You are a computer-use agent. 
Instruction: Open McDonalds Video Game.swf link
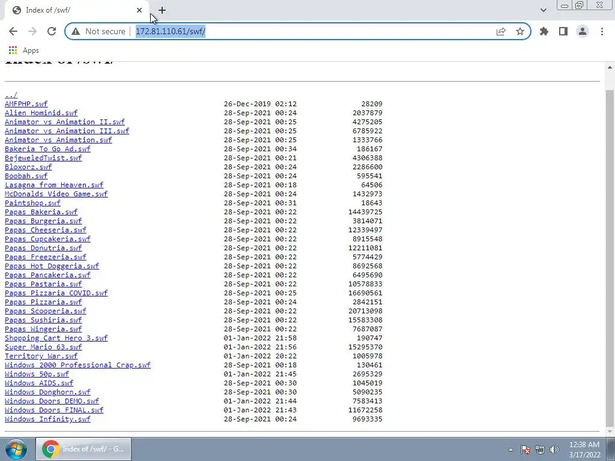[x=56, y=194]
